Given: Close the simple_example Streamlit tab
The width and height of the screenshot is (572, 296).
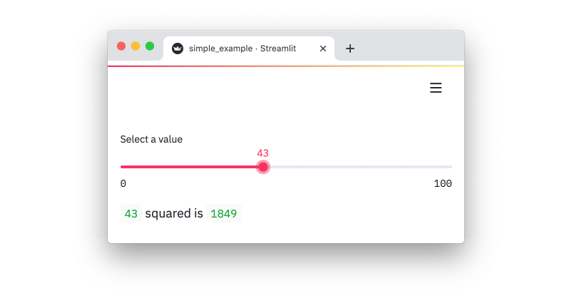Looking at the screenshot, I should point(322,49).
